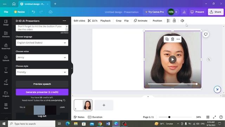The height and width of the screenshot is (127, 225).
Task: Redo the last action
Action: [41, 12]
